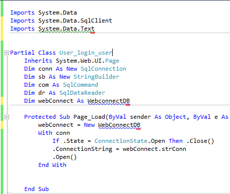Image resolution: width=230 pixels, height=194 pixels.
Task: Click the .Close() call
Action: coord(200,141)
